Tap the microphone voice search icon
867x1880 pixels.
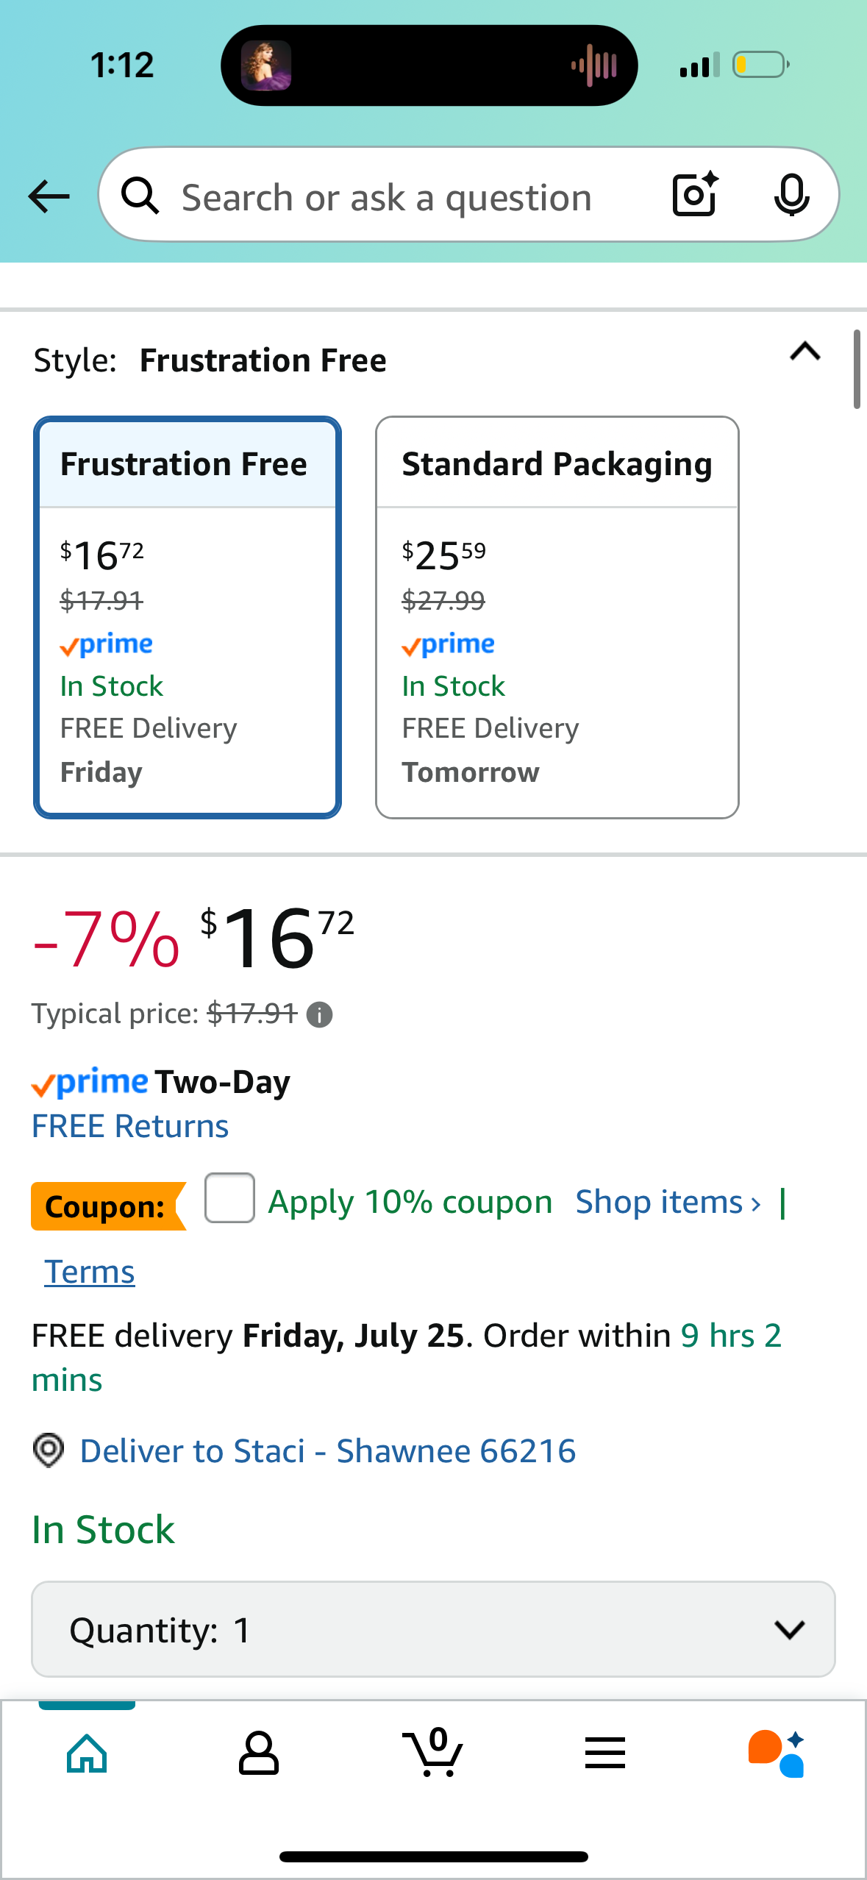(x=791, y=196)
